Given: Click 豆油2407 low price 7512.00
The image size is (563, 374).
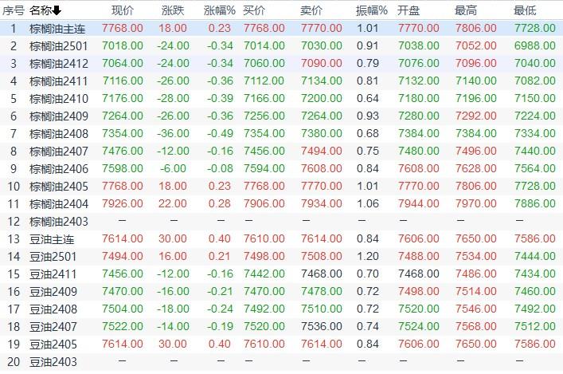Looking at the screenshot, I should point(534,326).
